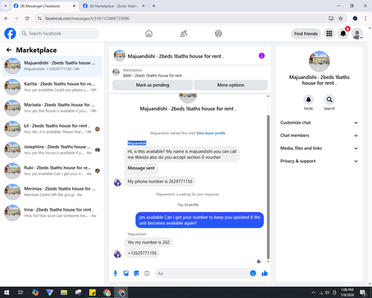Reload the browser page
Image resolution: width=372 pixels, height=298 pixels.
click(27, 19)
